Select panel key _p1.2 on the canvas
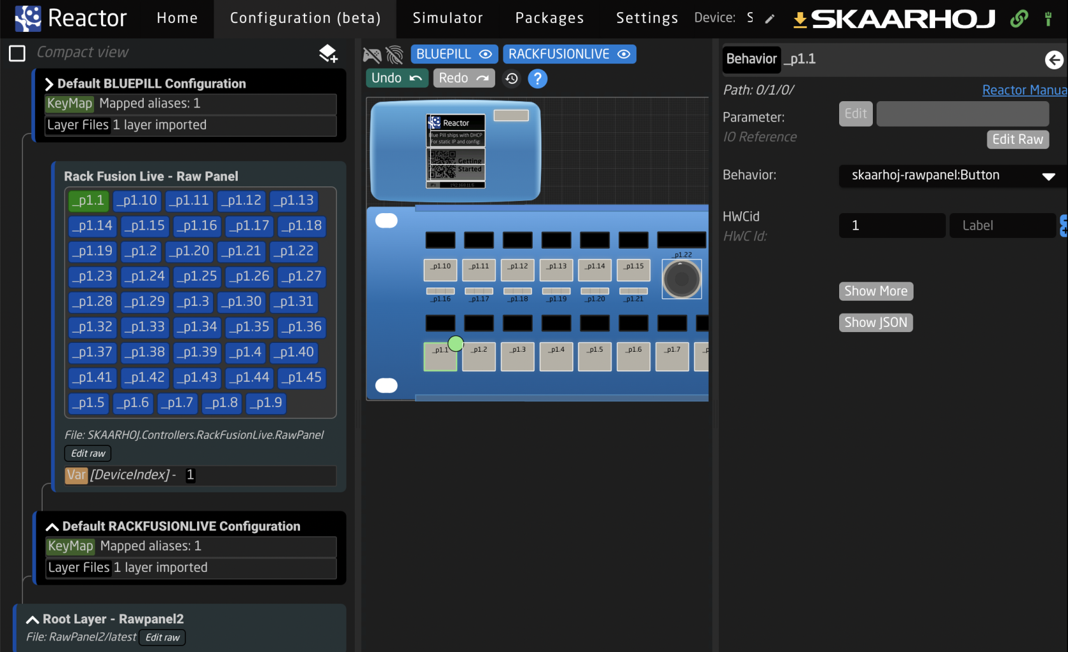The width and height of the screenshot is (1068, 652). point(479,356)
